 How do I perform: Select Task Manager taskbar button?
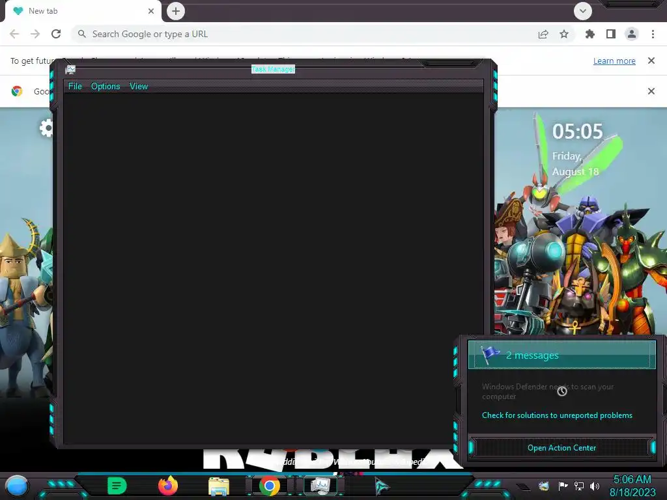320,486
